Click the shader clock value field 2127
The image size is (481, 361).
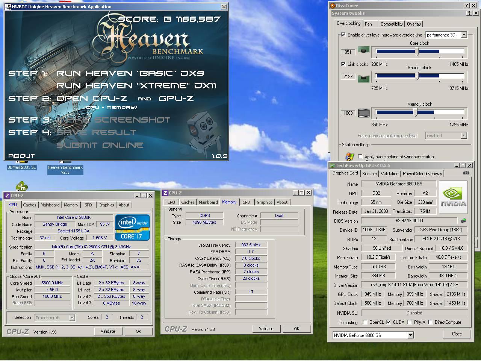click(348, 76)
